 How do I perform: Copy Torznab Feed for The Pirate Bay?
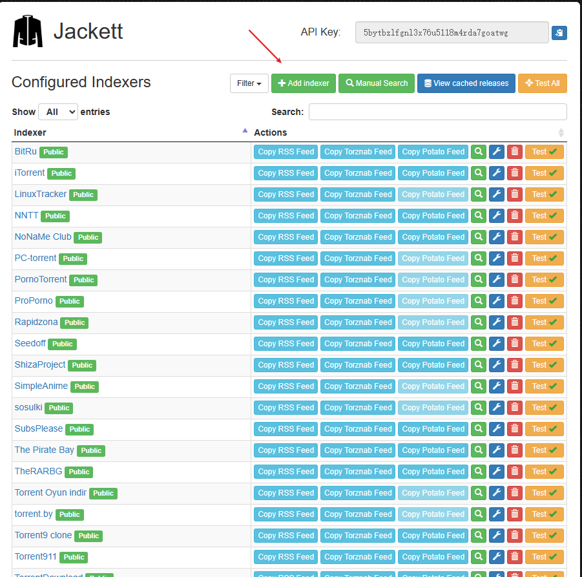(x=358, y=450)
